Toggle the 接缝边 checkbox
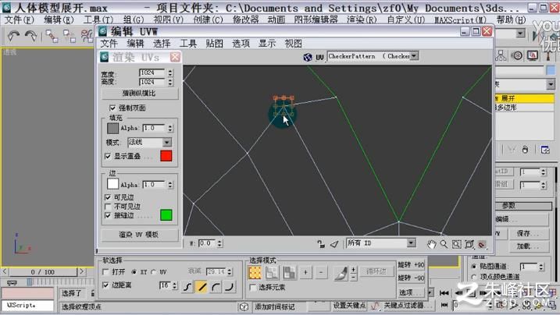Screen dimensions: 560x315 108,215
